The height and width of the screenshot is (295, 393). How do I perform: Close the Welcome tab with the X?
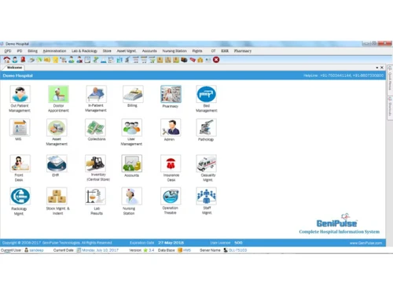coord(382,68)
